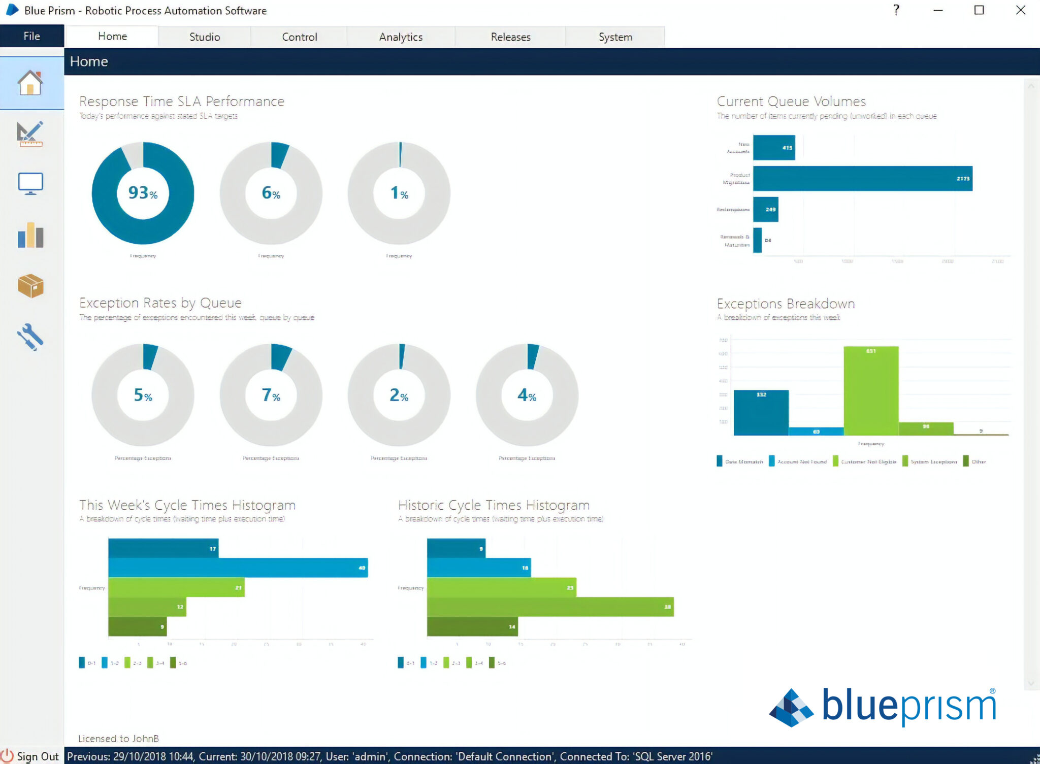Click the Licensed to JohnB text
The image size is (1040, 764).
[x=118, y=739]
